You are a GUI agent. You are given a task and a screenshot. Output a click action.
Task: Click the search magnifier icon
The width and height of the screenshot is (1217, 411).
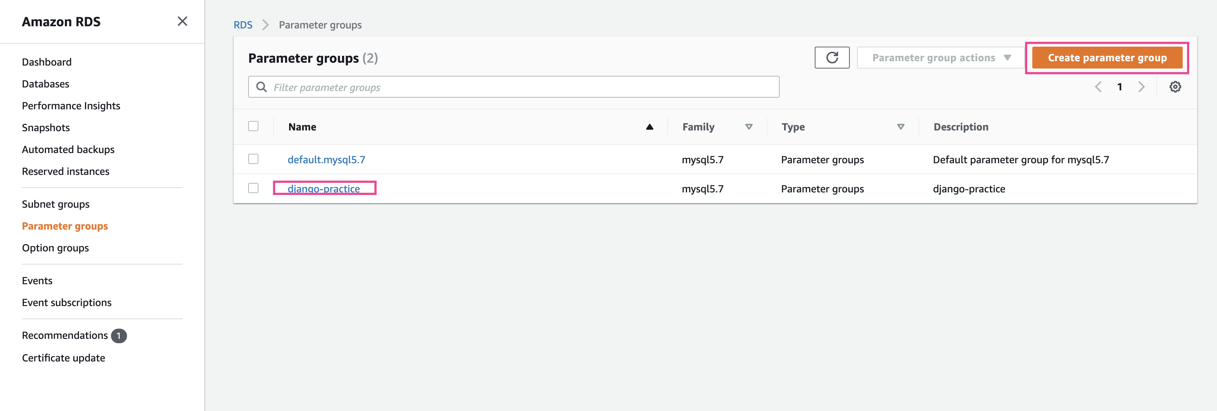(261, 87)
